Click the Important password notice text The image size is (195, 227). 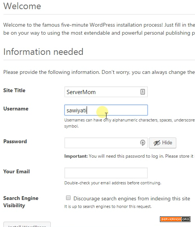(x=130, y=156)
